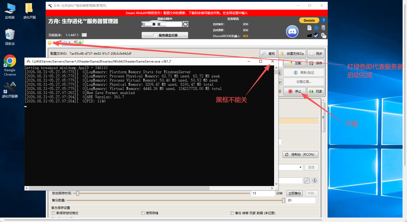Maximize the ShooterGameServer console window
The width and height of the screenshot is (407, 222).
[x=261, y=61]
